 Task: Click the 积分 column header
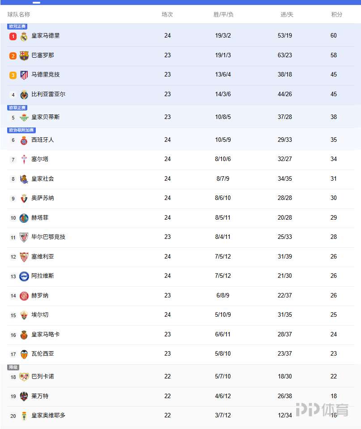[x=336, y=14]
